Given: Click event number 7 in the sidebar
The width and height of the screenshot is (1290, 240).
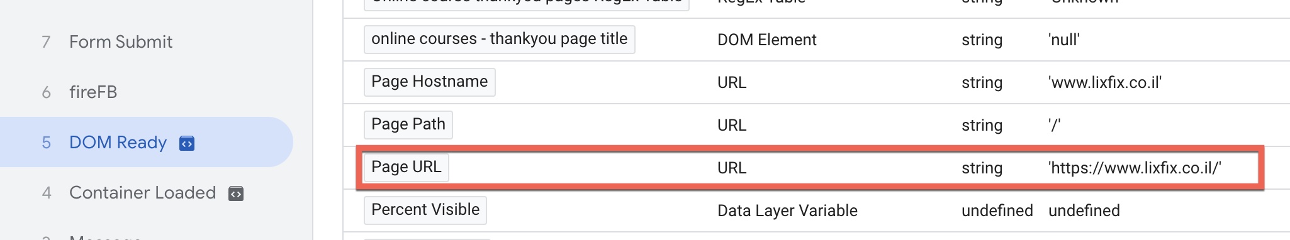Looking at the screenshot, I should [46, 42].
